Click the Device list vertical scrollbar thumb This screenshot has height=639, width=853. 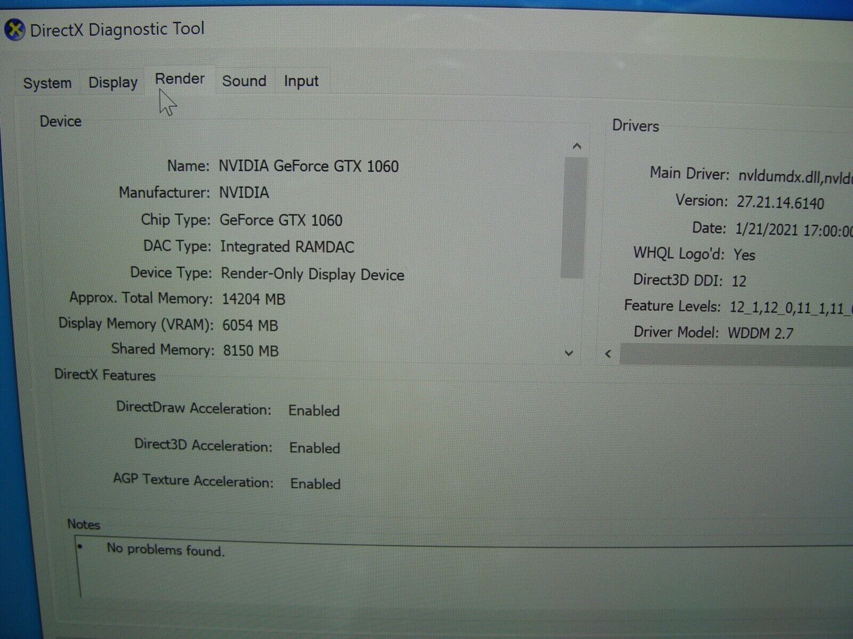coord(574,217)
